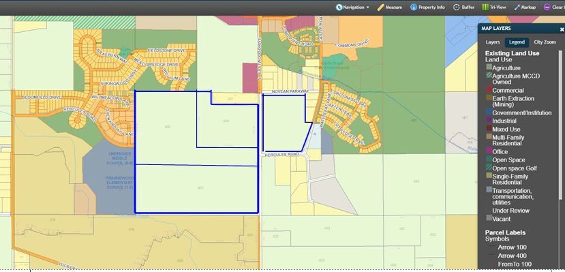565x272 pixels.
Task: Click the legend panel vertical scrollbar
Action: [560, 124]
